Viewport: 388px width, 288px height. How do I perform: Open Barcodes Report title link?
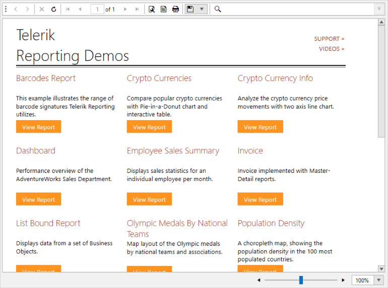tap(46, 78)
